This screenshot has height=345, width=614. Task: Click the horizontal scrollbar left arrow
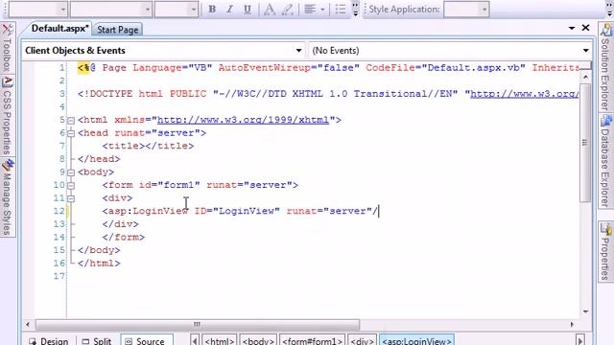(x=28, y=324)
